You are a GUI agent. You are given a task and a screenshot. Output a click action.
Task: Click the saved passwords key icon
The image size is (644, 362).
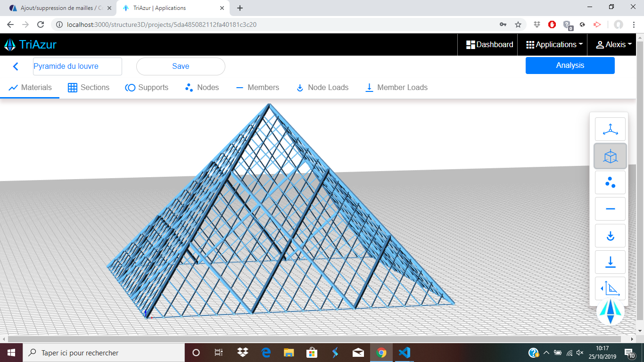(x=503, y=25)
